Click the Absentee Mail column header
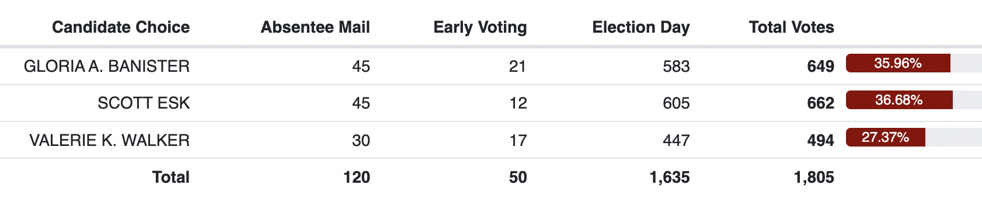Screen dimensions: 982x216 point(315,27)
